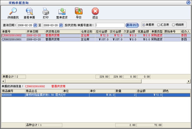
Task: Open the 查看单据 view document icon
Action: [x=29, y=11]
